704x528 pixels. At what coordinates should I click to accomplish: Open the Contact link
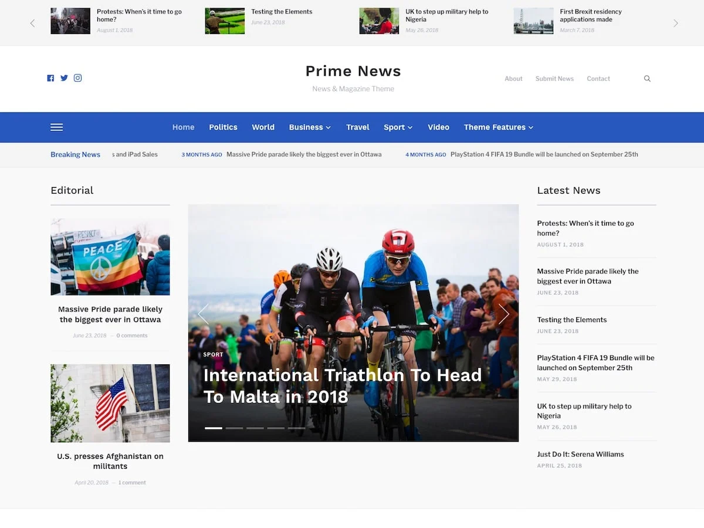598,79
